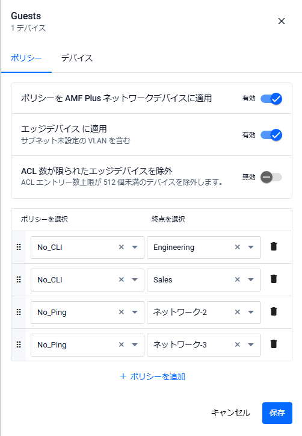Enable ACL数が限られたエッジデバイスを除外 switch

click(271, 177)
